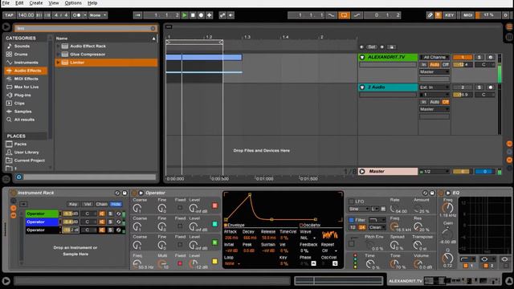Toggle the metronome button
Viewport: 514px width, 289px height.
[x=76, y=15]
